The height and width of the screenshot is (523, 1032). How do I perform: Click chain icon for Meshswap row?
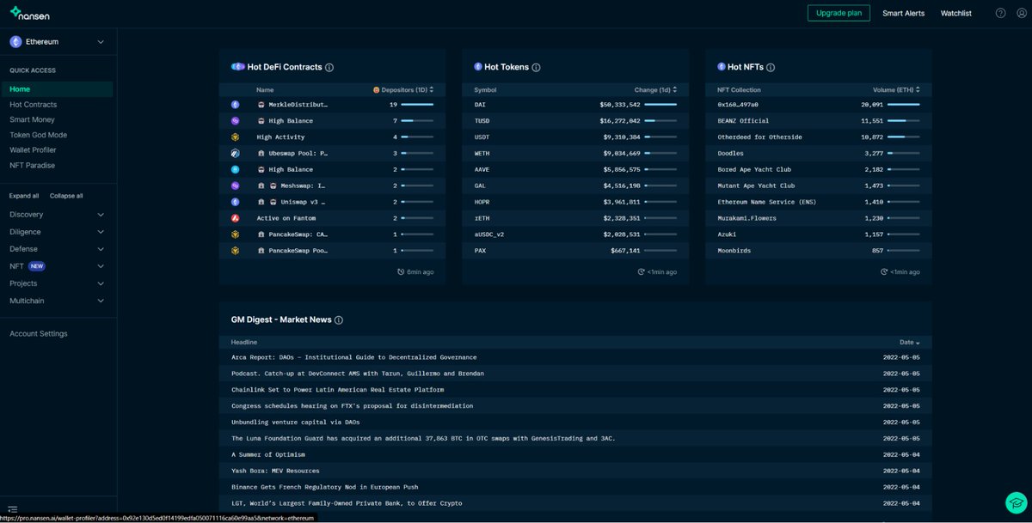[235, 185]
